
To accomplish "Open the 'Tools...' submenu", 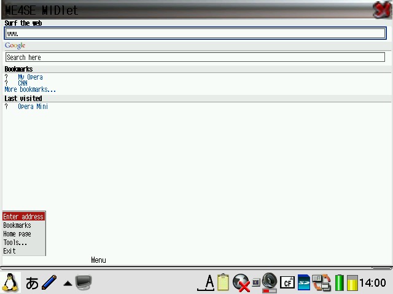I will tap(15, 243).
